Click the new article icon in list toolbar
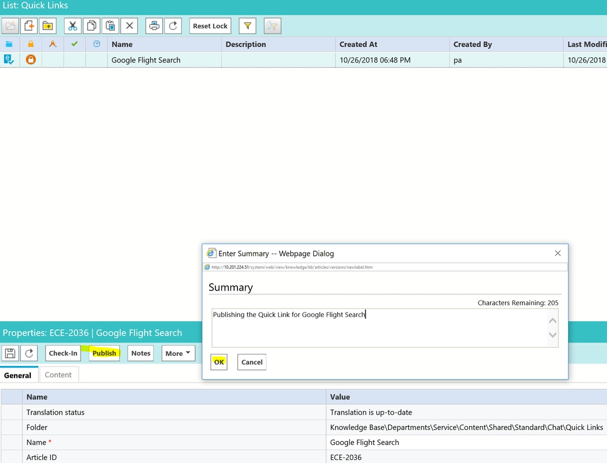Viewport: 607px width, 463px height. tap(29, 26)
